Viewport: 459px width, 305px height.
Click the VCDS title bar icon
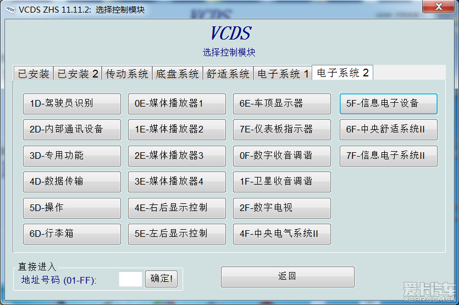(x=11, y=9)
